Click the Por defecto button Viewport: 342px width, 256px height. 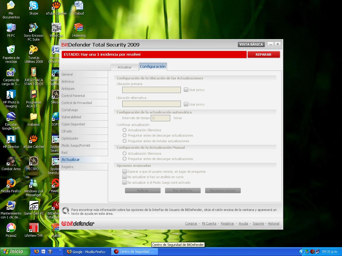183,191
